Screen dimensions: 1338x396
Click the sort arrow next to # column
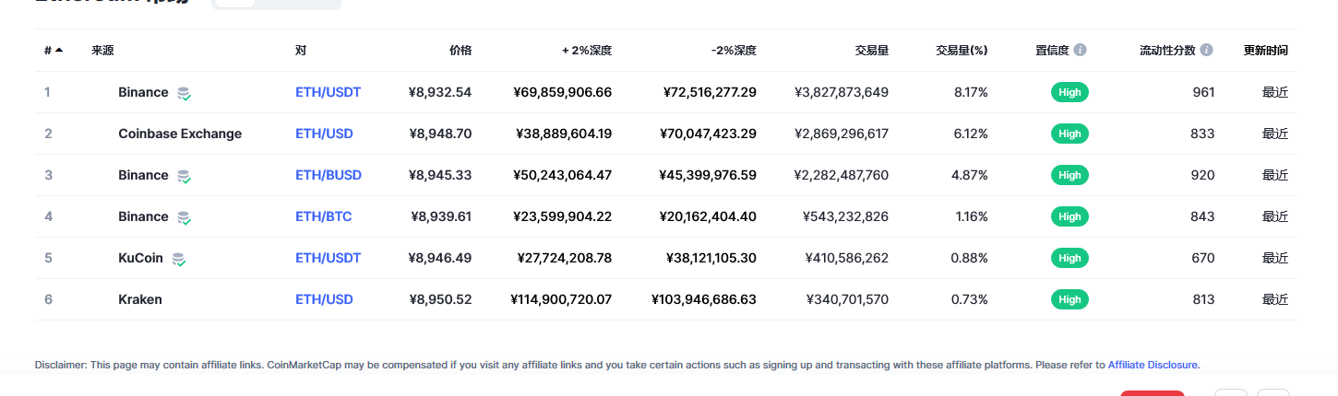pos(59,50)
